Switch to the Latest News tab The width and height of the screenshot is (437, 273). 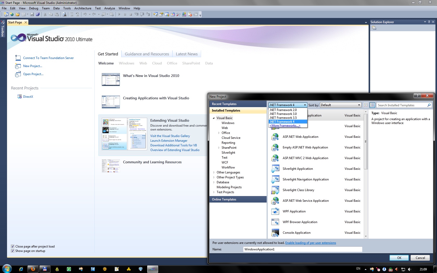pos(187,54)
